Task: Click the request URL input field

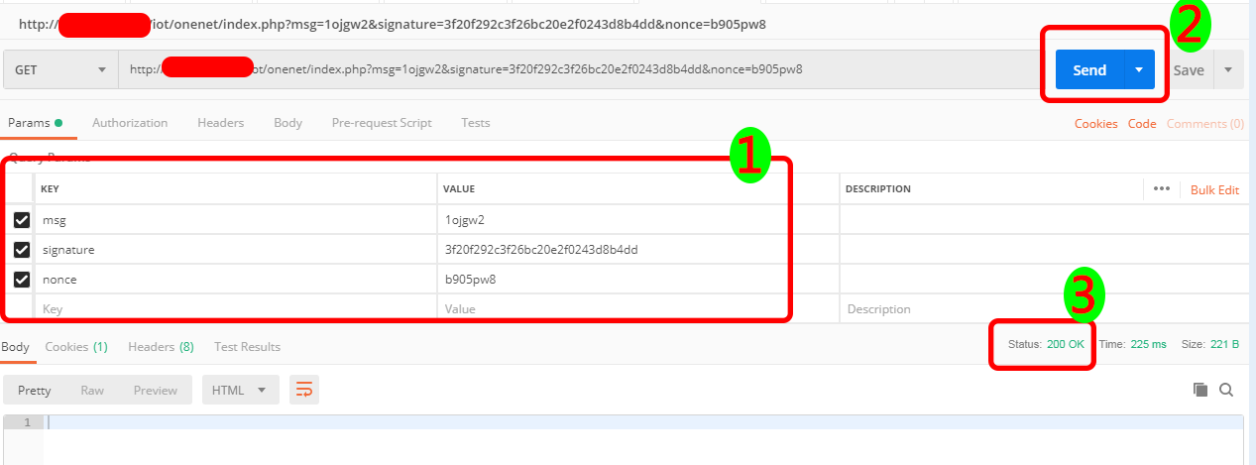Action: click(x=580, y=69)
